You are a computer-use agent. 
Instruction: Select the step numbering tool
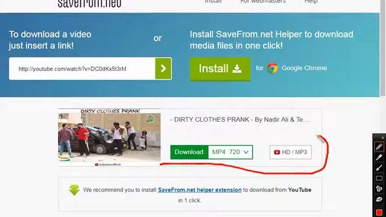tap(379, 189)
